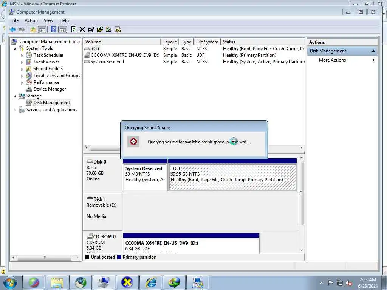Click the Disk 1 Removable label panel
Image resolution: width=387 pixels, height=290 pixels.
point(102,211)
